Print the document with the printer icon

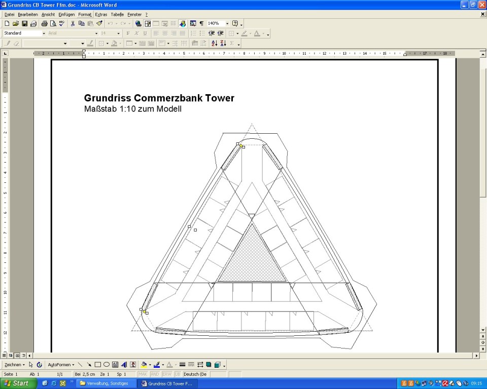[x=45, y=24]
